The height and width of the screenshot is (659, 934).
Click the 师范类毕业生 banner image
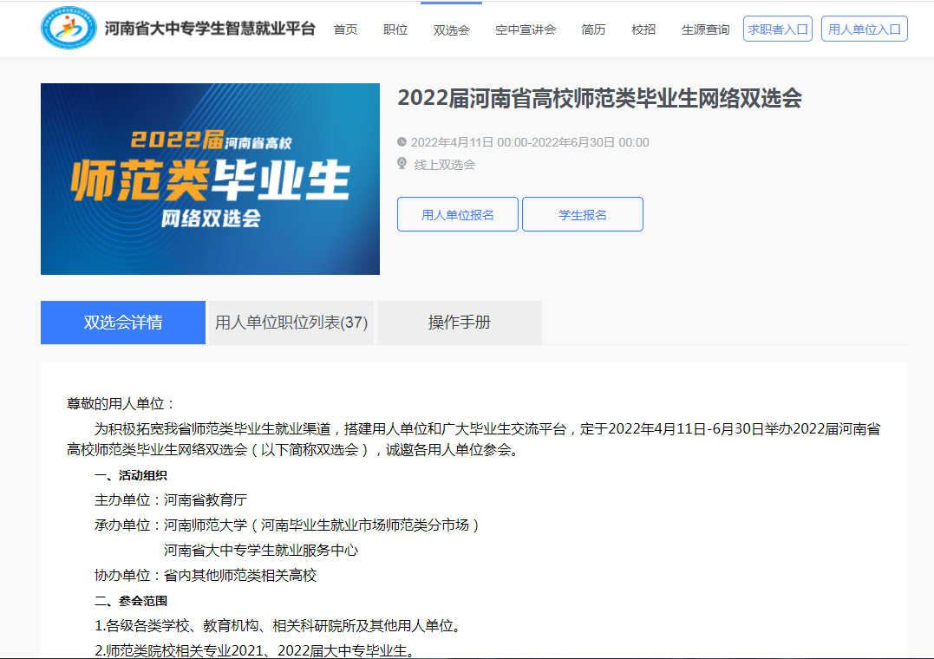(210, 179)
